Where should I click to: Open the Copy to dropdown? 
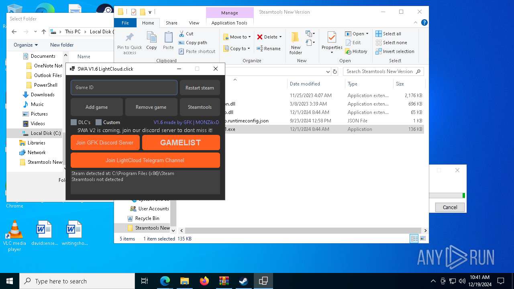click(237, 49)
